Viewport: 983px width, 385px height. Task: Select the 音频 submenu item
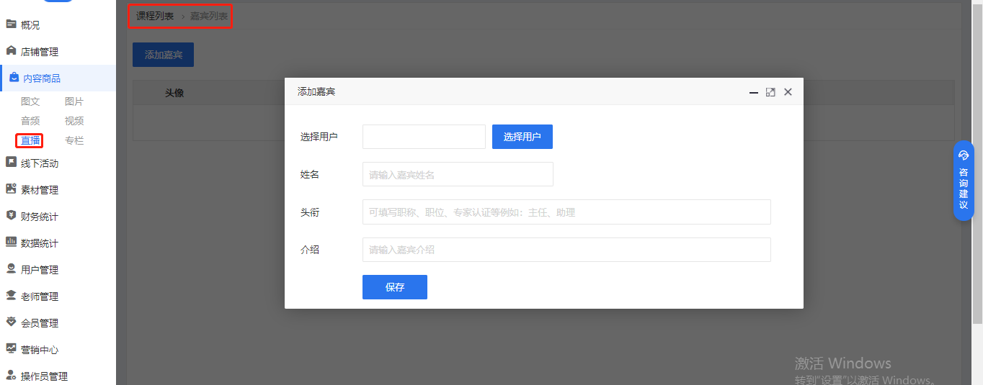[30, 121]
